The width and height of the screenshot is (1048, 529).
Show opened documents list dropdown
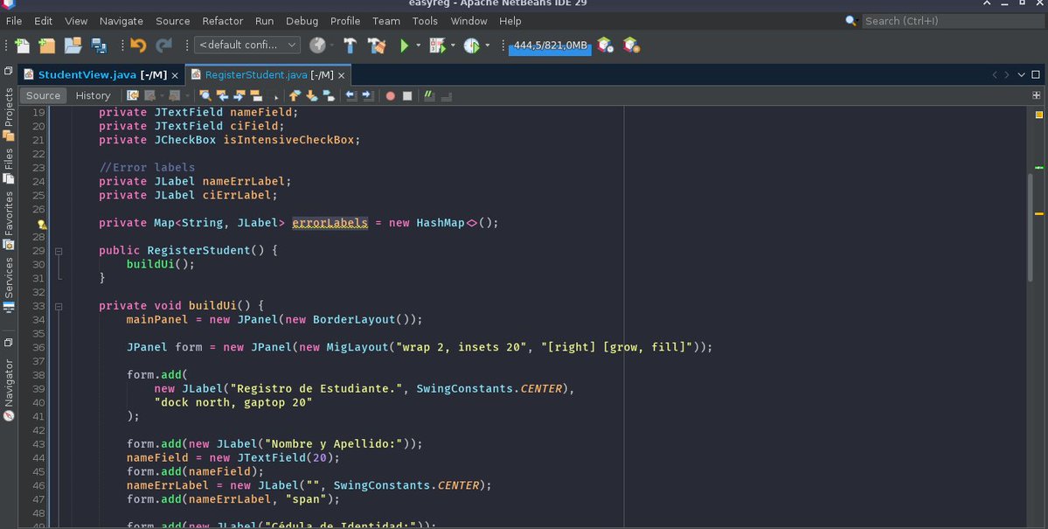pyautogui.click(x=1021, y=75)
